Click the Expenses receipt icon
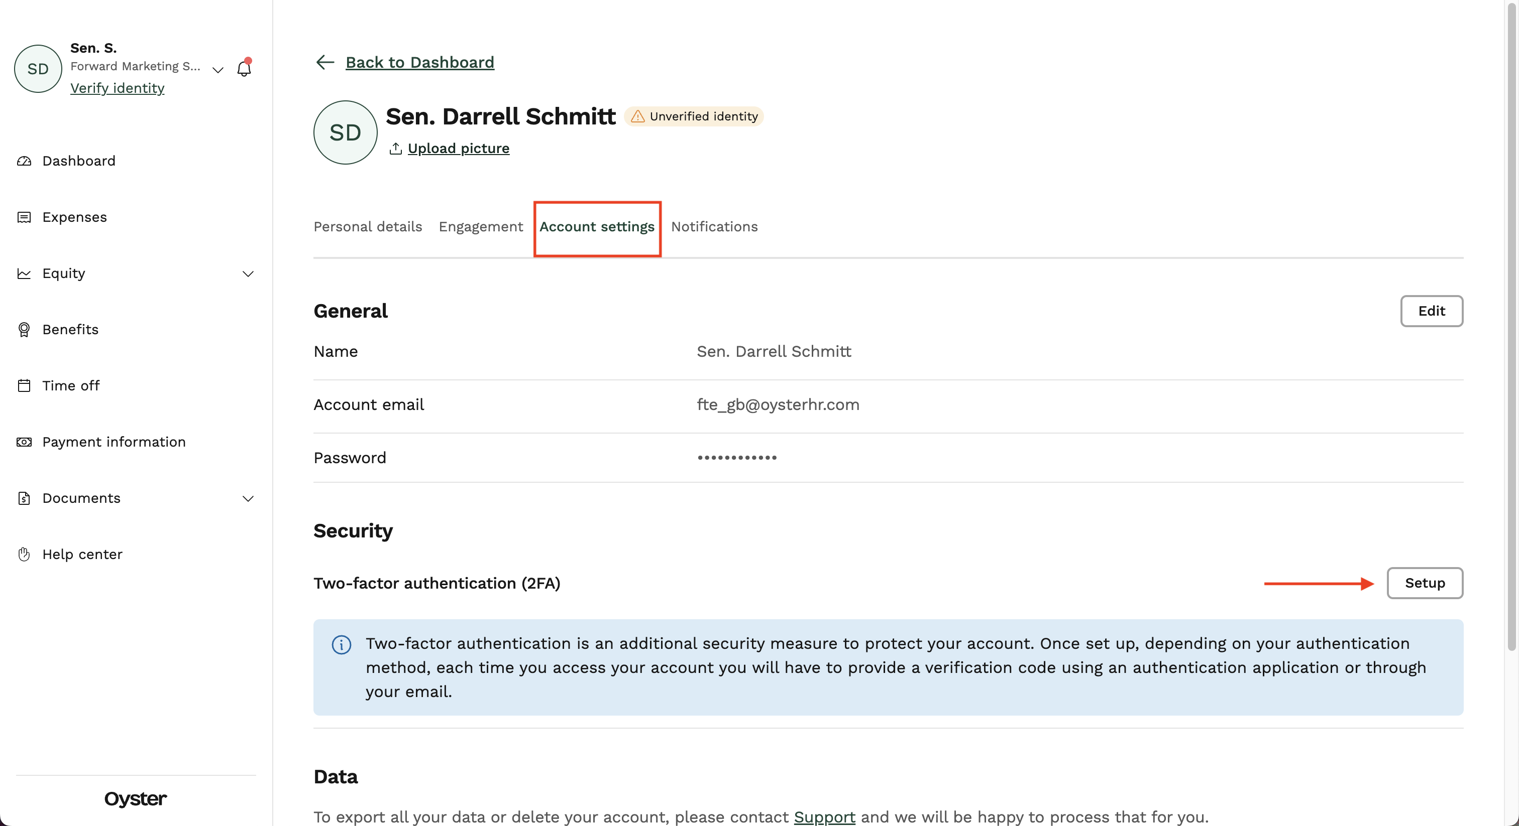Image resolution: width=1519 pixels, height=826 pixels. click(24, 217)
